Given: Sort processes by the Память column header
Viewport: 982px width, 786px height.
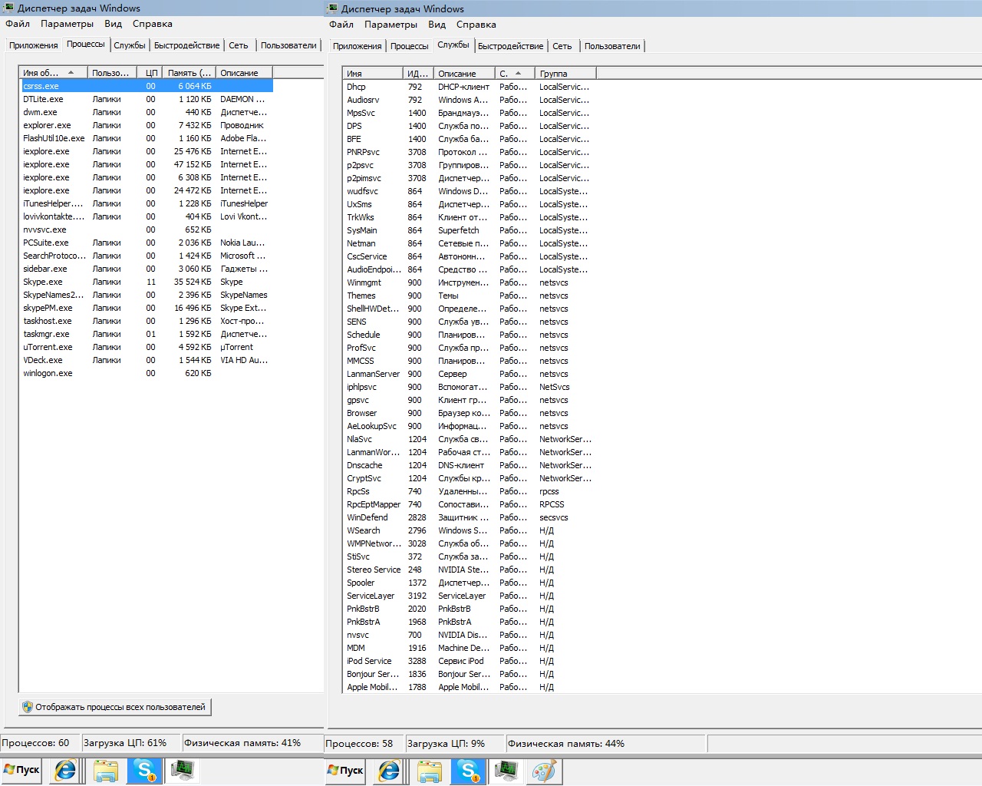Looking at the screenshot, I should pyautogui.click(x=189, y=73).
